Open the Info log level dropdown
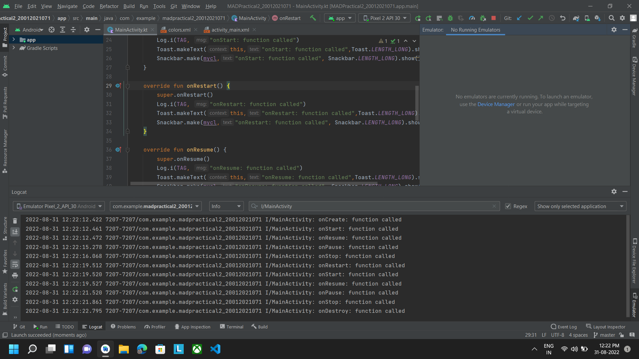This screenshot has width=639, height=359. point(226,206)
